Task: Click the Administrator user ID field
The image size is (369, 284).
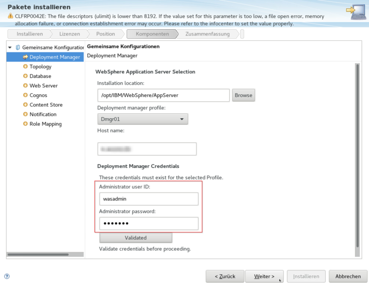Action: 149,199
